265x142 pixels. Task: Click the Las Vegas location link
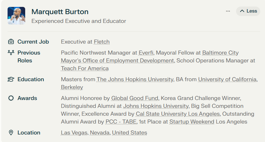74,133
